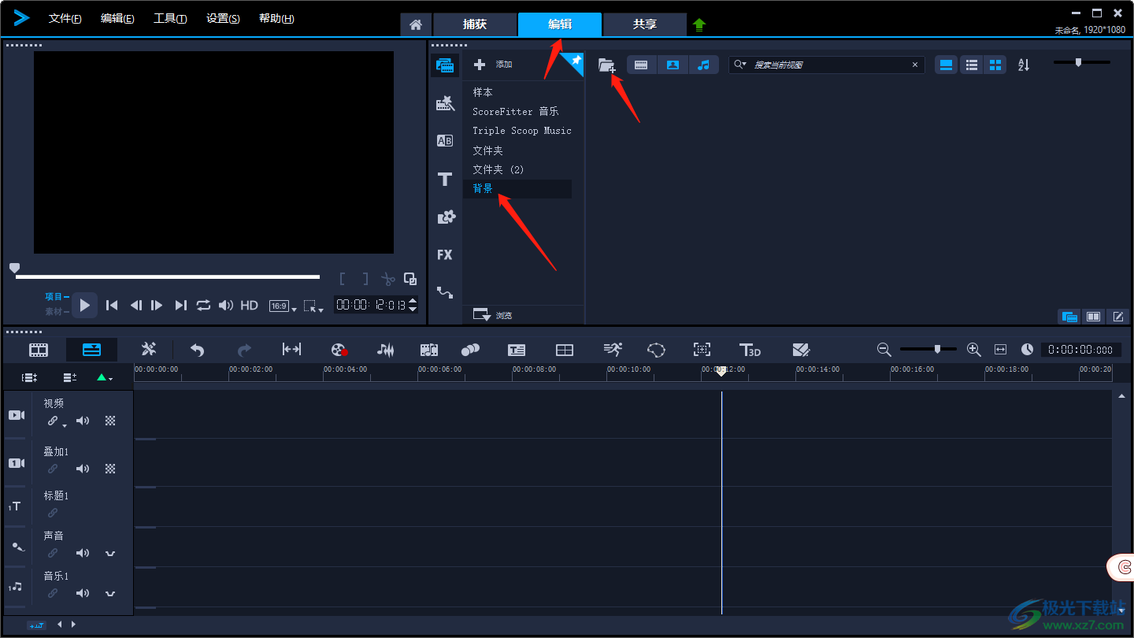Switch to Timeline view mode

pos(91,350)
